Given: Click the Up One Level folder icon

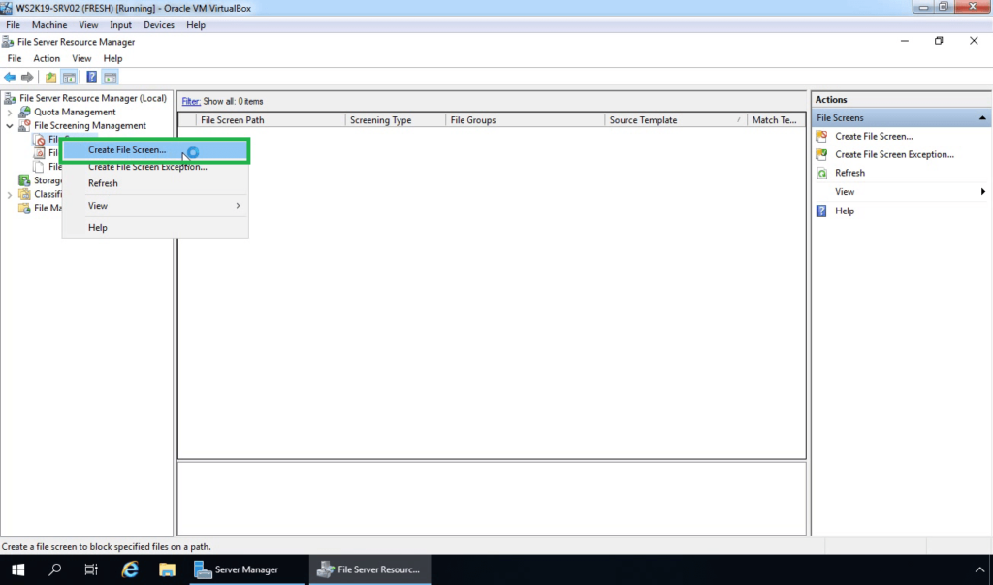Looking at the screenshot, I should pos(50,78).
